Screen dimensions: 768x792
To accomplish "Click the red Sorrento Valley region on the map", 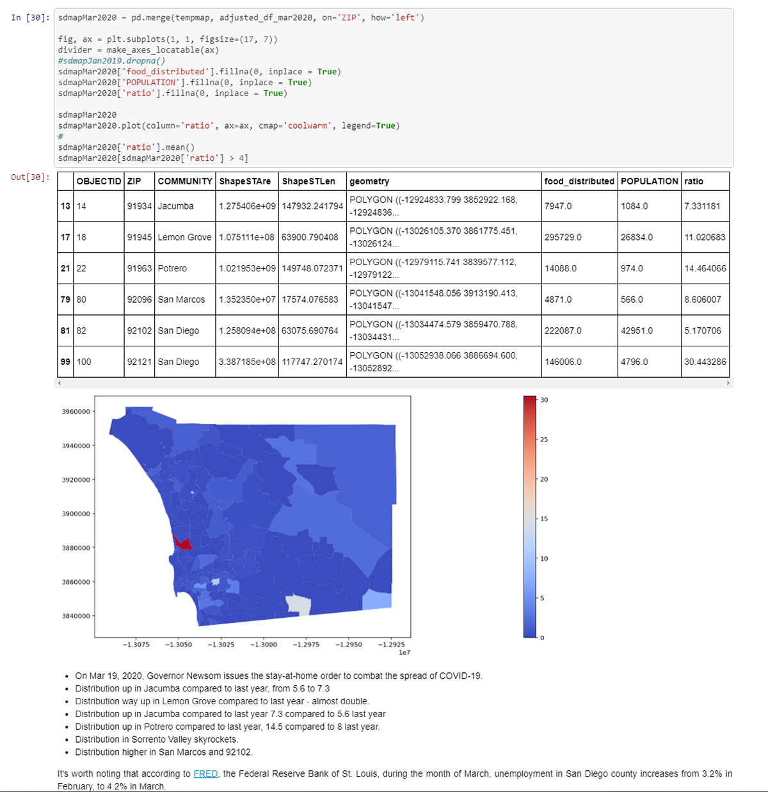I will [x=182, y=543].
